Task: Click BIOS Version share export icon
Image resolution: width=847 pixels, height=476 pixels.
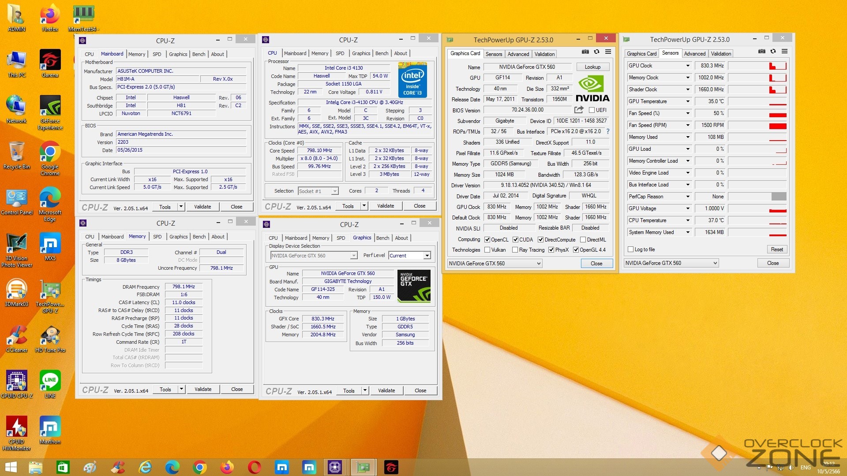Action: click(579, 110)
